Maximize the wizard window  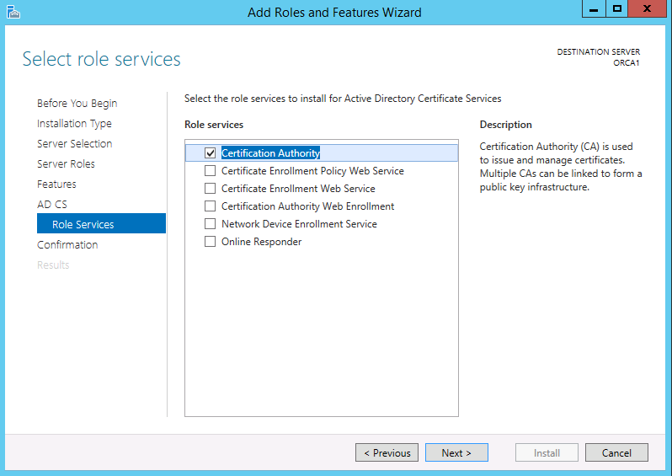pyautogui.click(x=617, y=9)
